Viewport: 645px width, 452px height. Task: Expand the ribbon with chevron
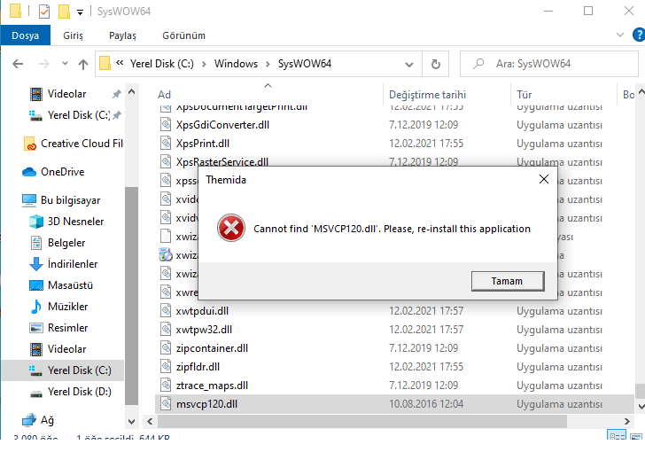point(620,35)
